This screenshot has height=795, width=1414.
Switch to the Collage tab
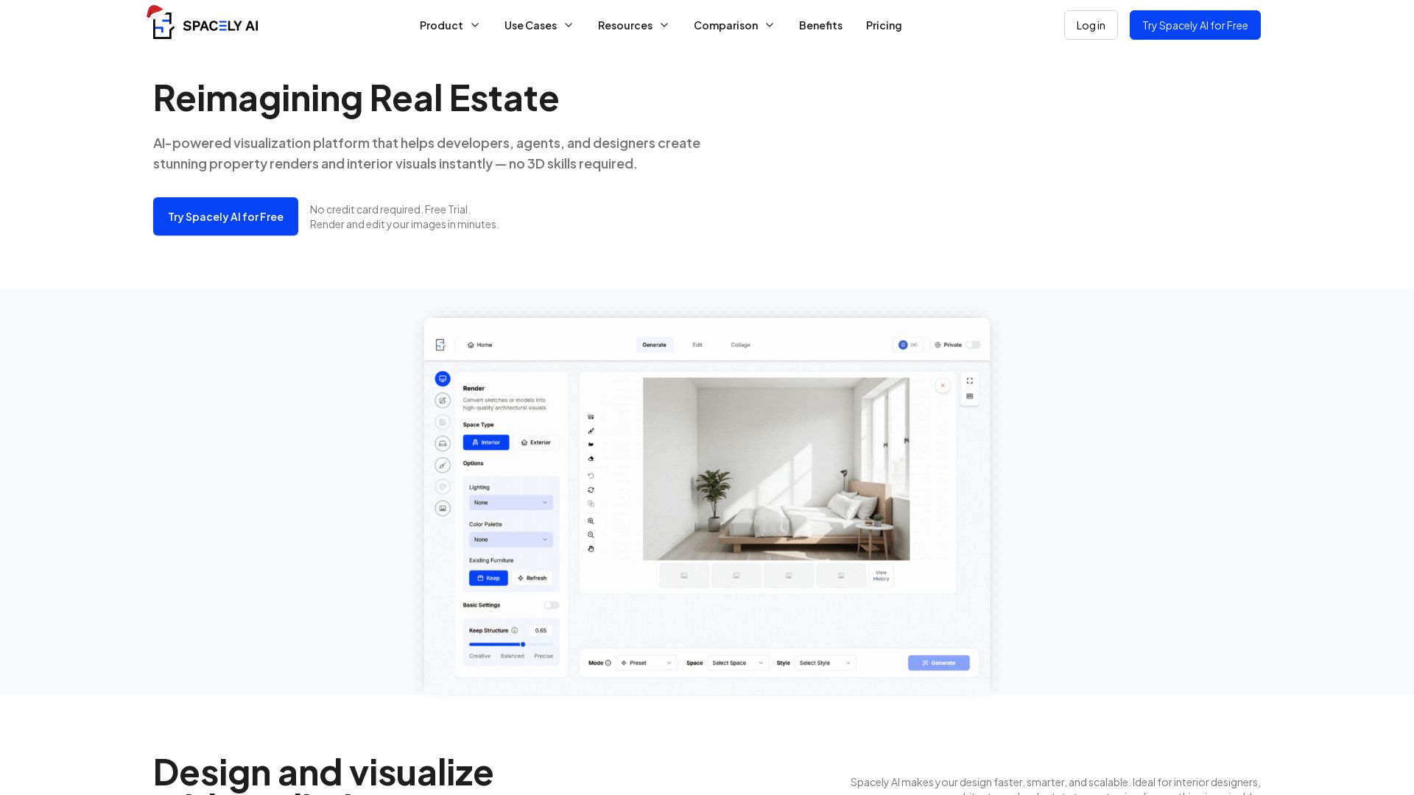click(x=740, y=345)
